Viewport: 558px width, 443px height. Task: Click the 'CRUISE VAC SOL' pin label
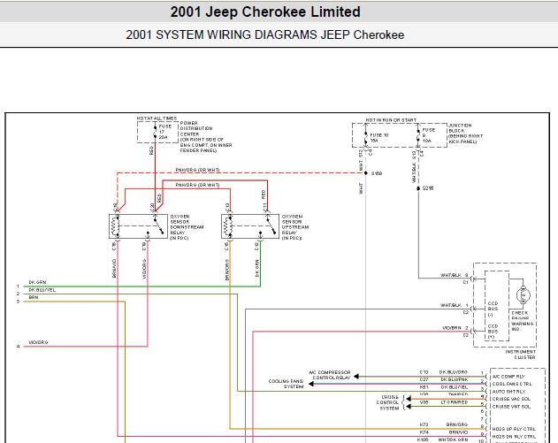click(x=511, y=399)
